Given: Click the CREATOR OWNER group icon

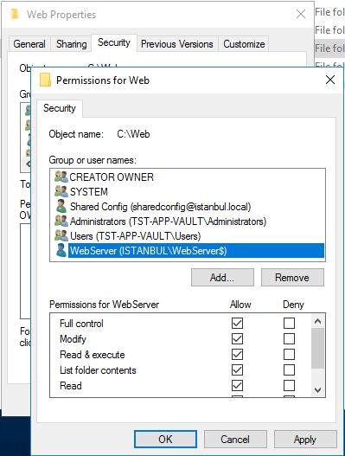Looking at the screenshot, I should 61,177.
